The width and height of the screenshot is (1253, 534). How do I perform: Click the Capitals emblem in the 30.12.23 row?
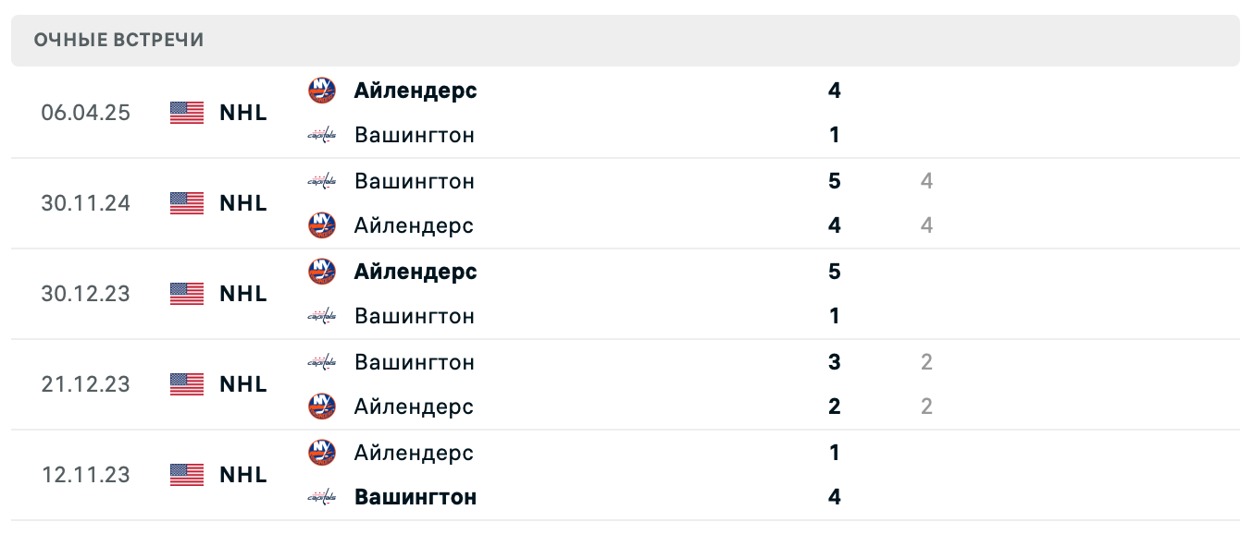tap(321, 316)
